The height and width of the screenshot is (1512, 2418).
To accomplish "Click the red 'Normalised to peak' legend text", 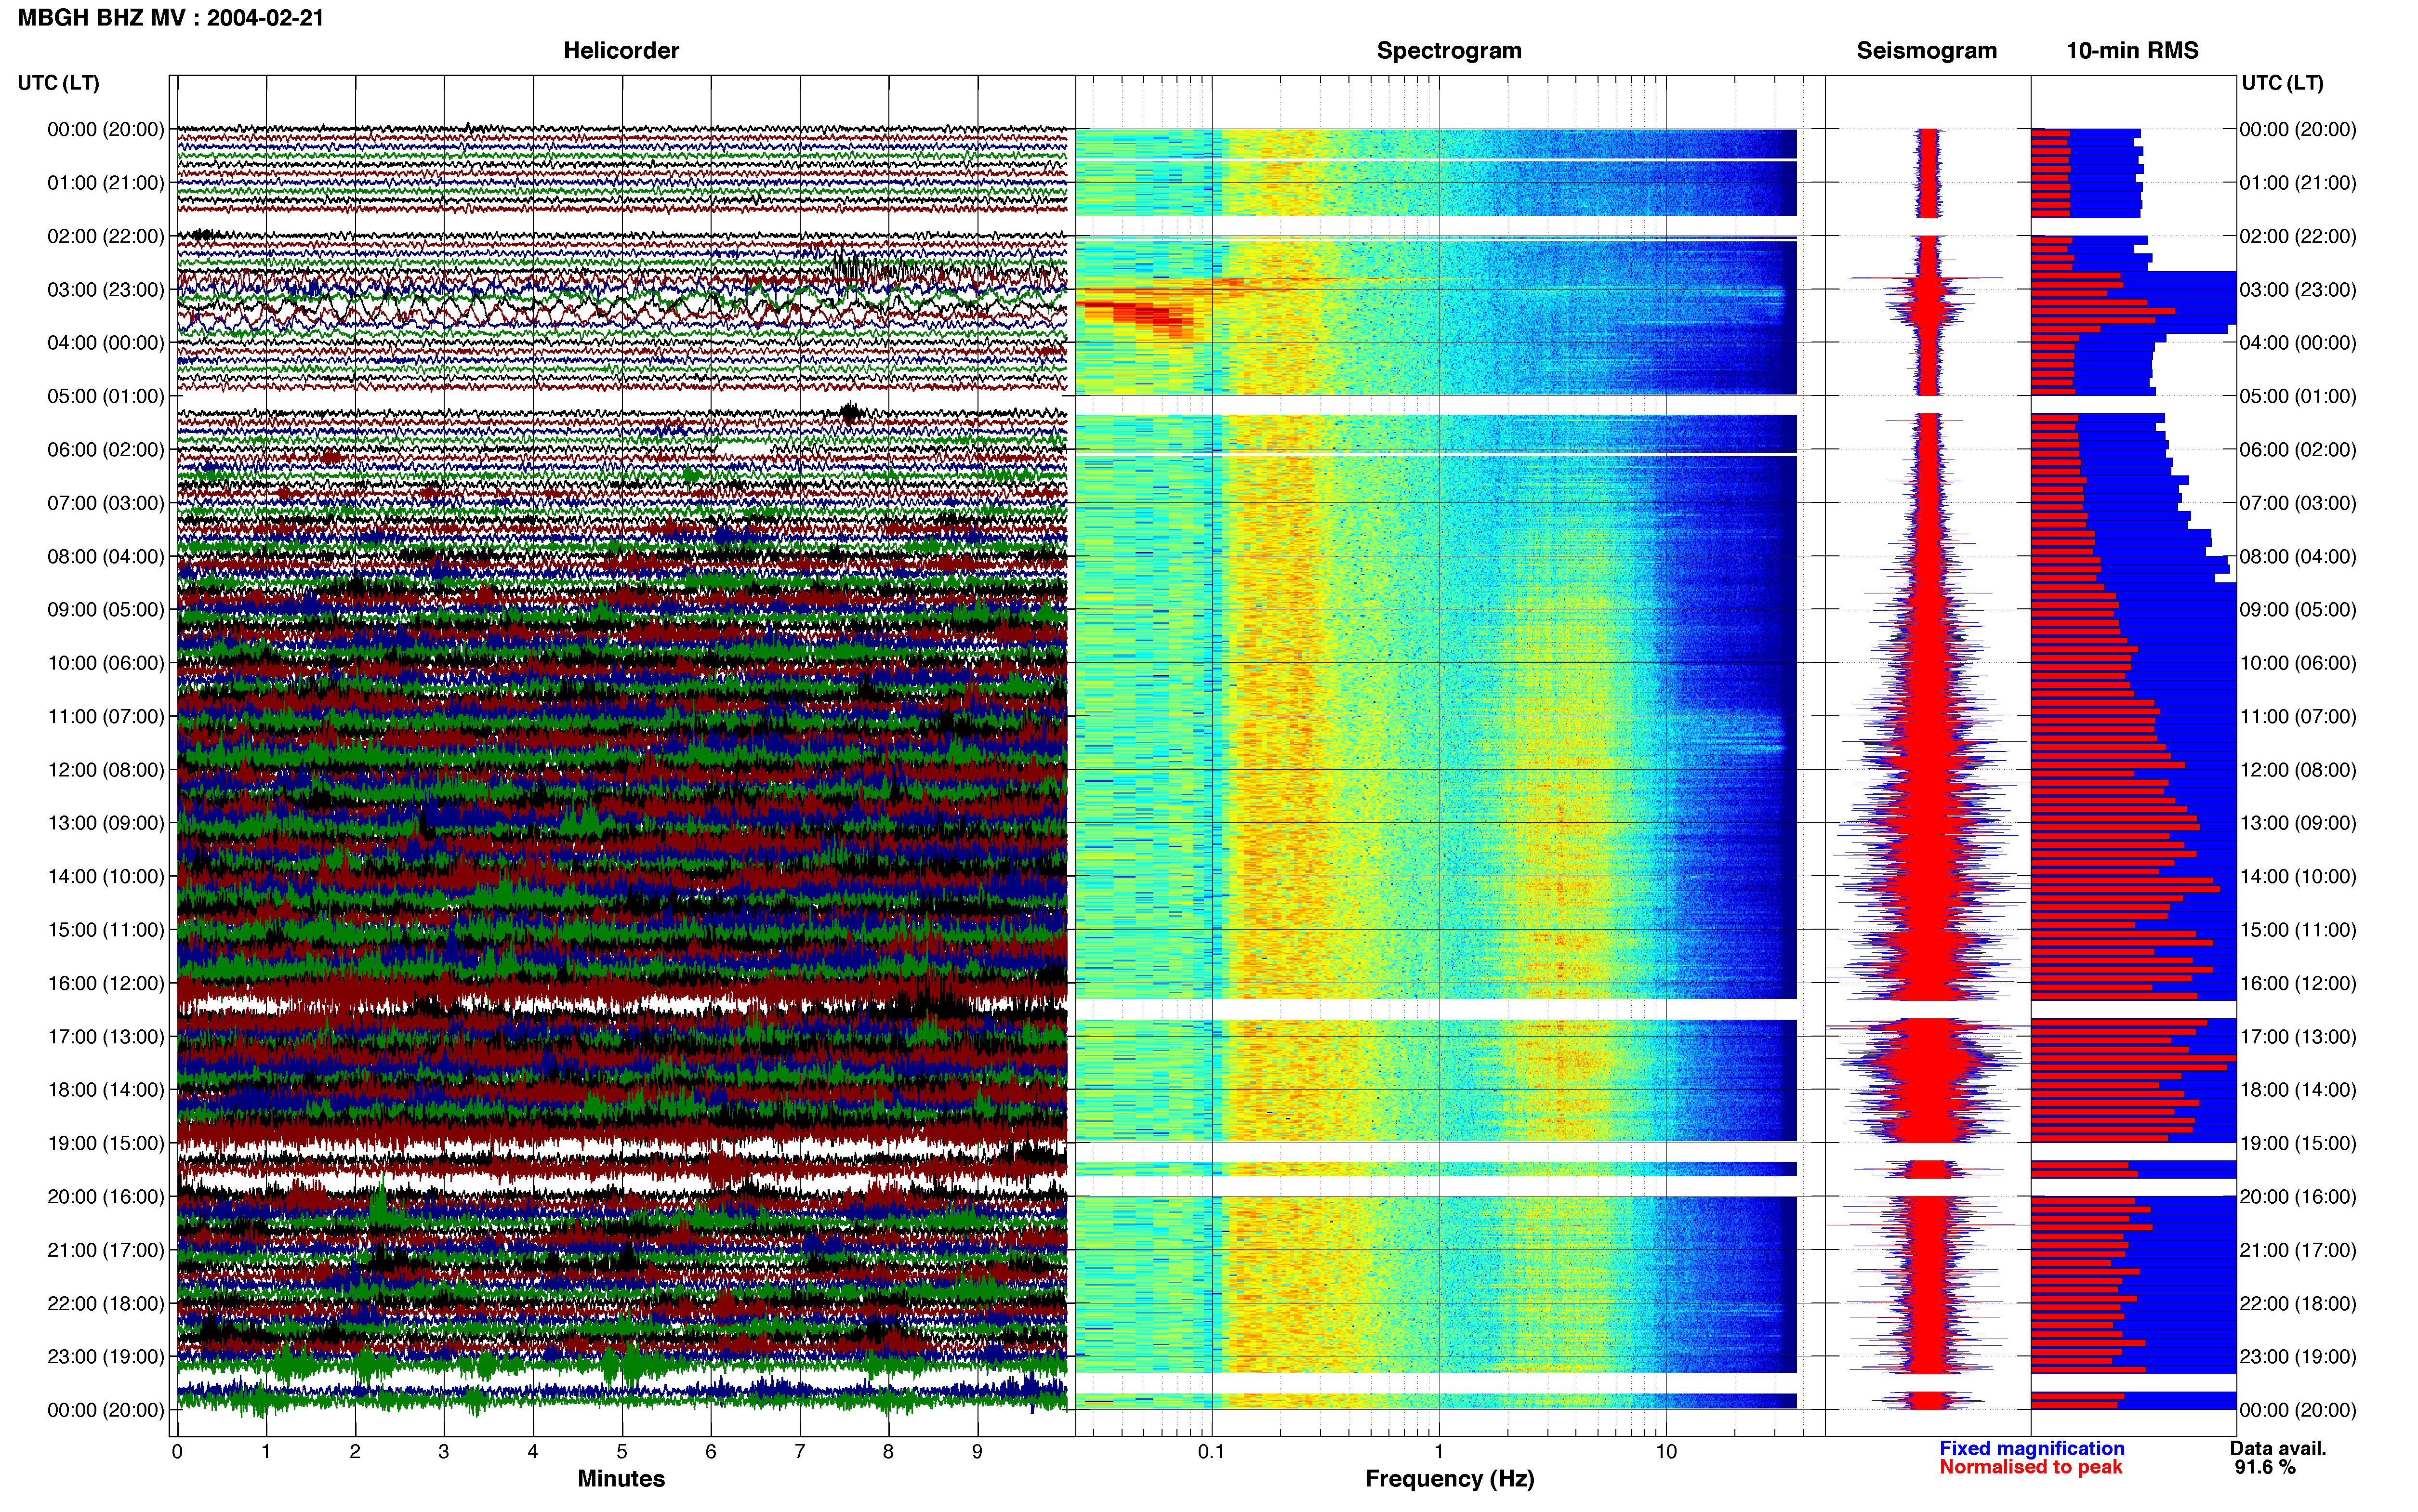I will [2030, 1467].
